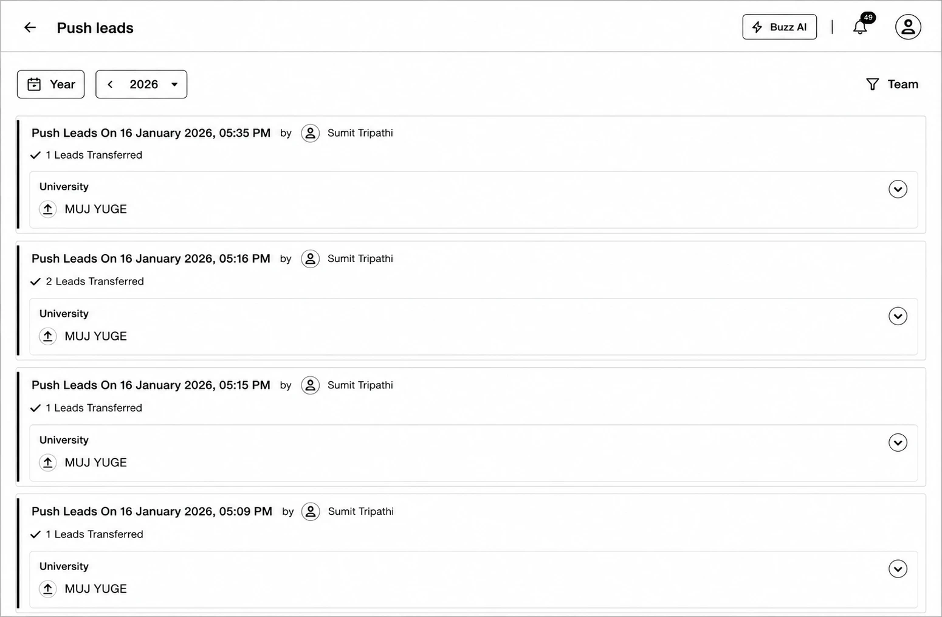Go to previous year with left chevron
Image resolution: width=942 pixels, height=617 pixels.
(110, 84)
